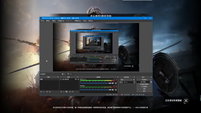Click 停止录制 stop recording button
This screenshot has height=113, width=201.
[x=143, y=82]
